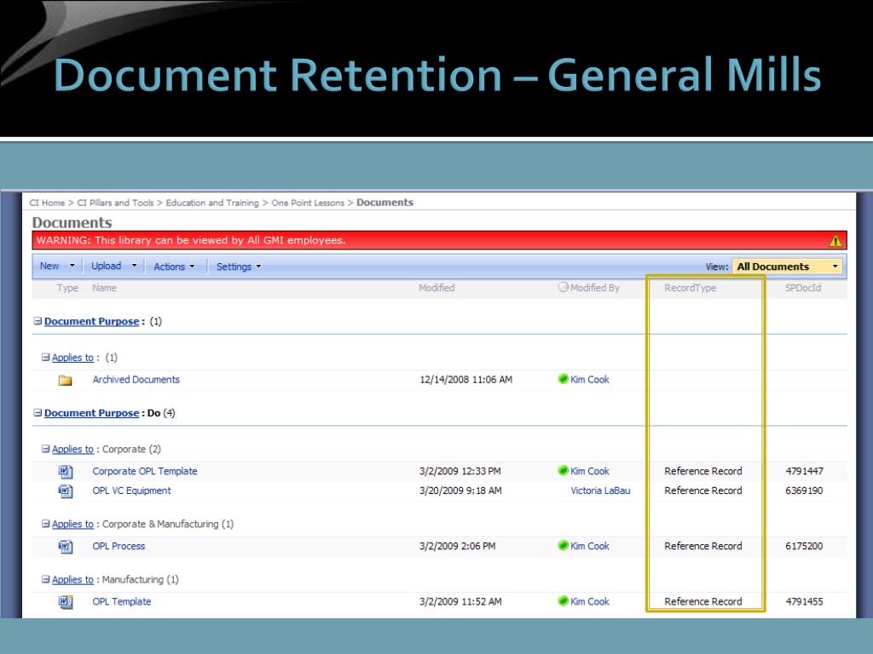
Task: Go to One Point Lessons breadcrumb
Action: coord(308,203)
